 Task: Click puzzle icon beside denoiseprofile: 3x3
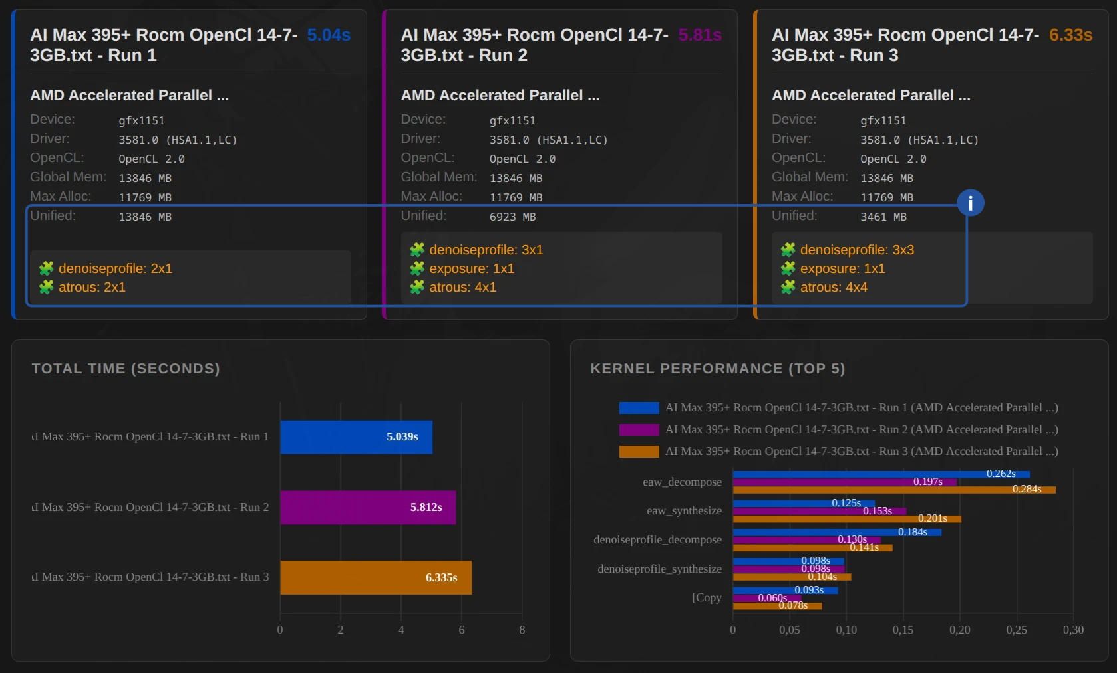tap(788, 250)
